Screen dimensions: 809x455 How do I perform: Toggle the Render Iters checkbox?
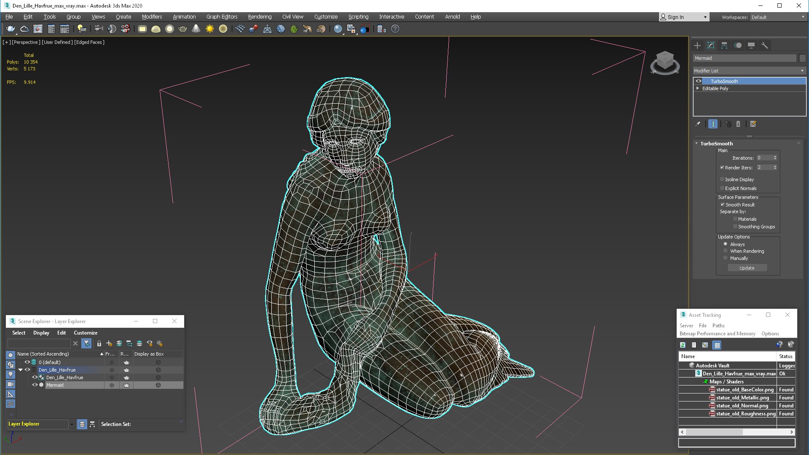(722, 168)
